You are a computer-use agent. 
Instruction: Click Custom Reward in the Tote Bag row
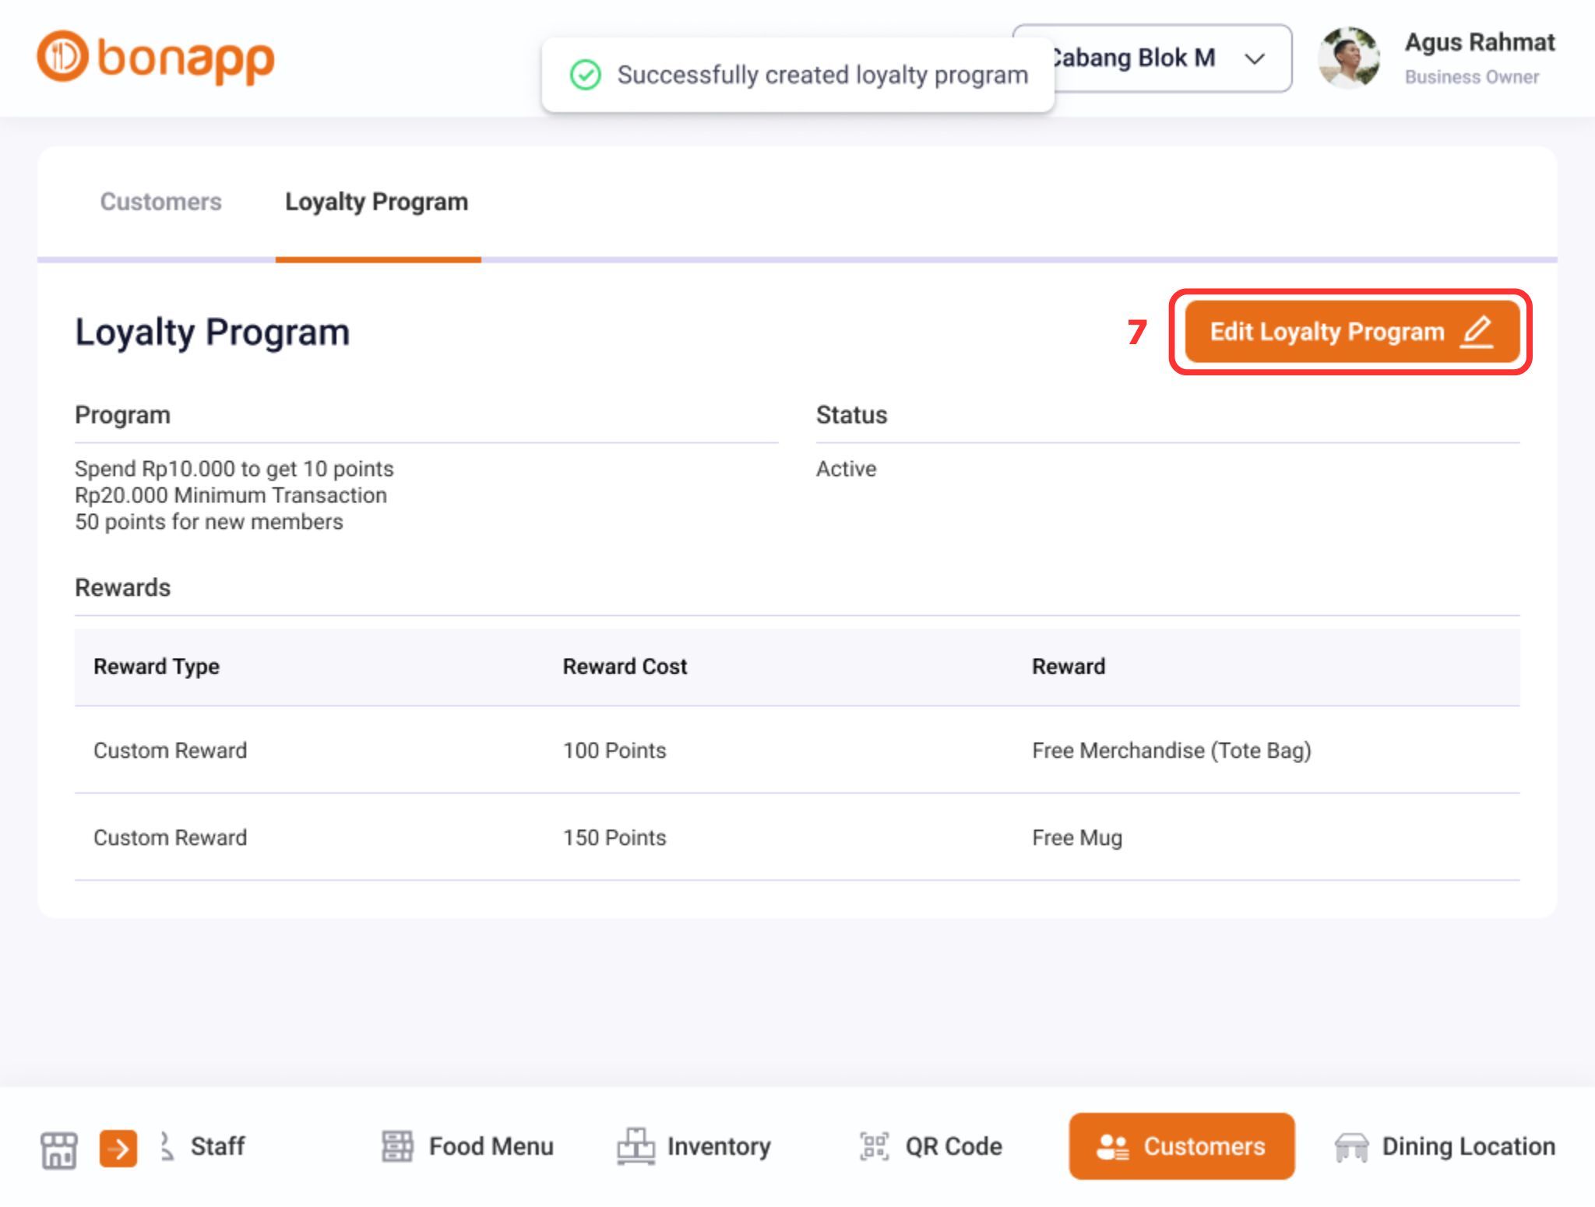tap(170, 751)
